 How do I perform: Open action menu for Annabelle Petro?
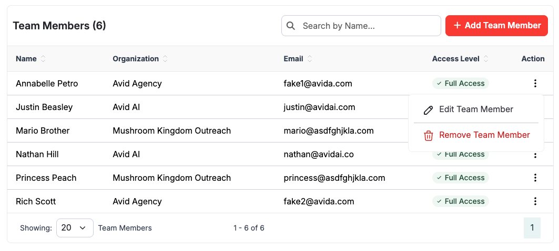point(535,83)
